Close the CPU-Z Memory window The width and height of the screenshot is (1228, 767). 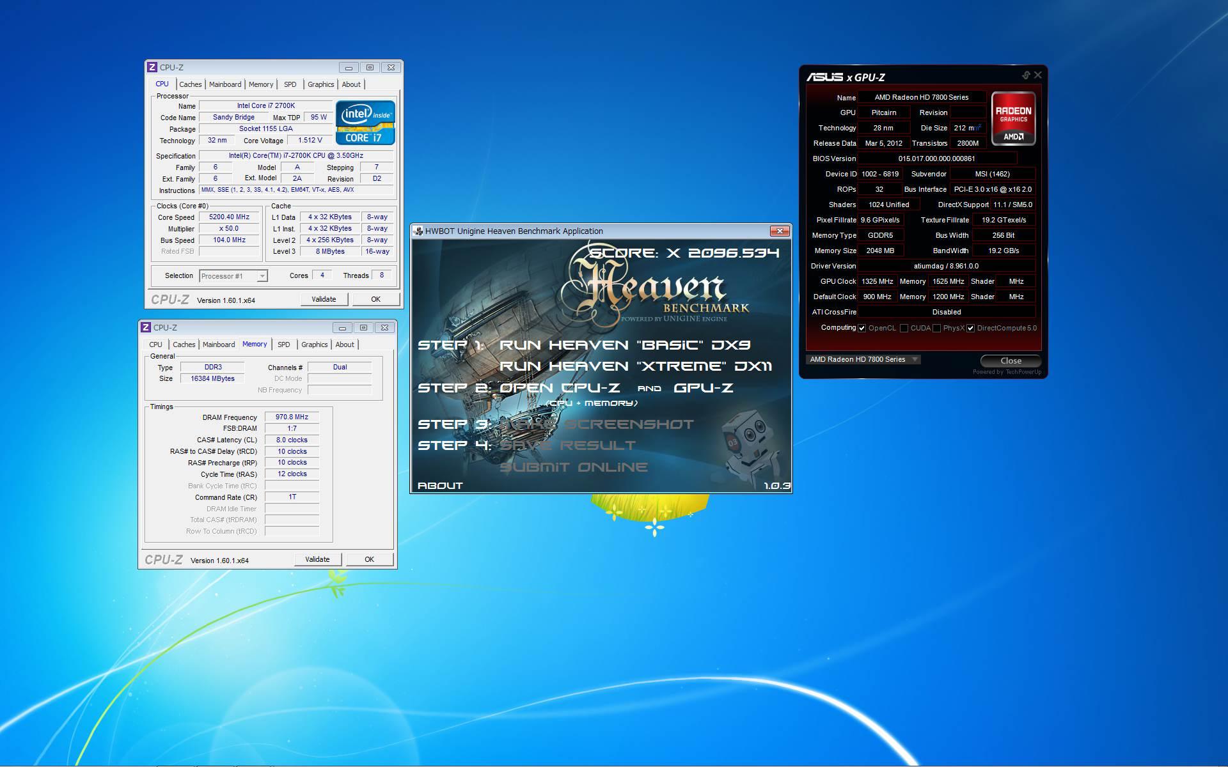coord(384,327)
